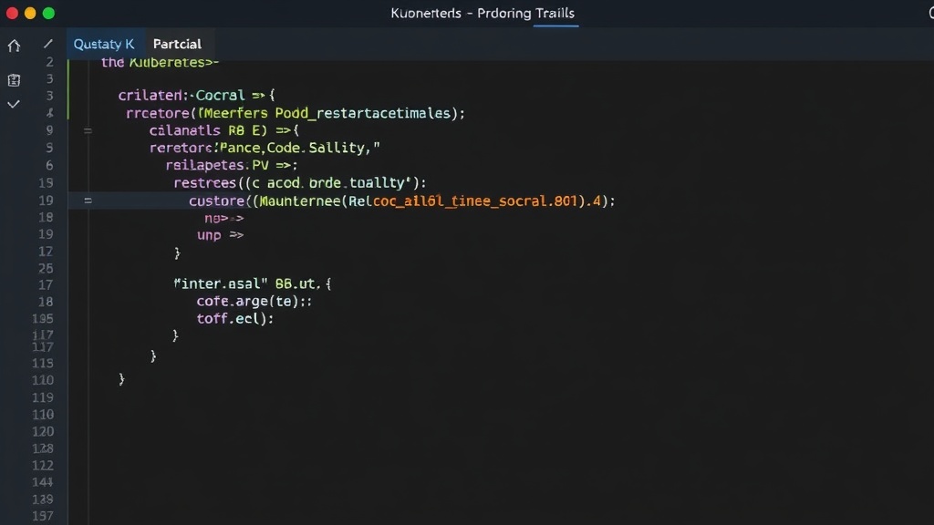Image resolution: width=934 pixels, height=525 pixels.
Task: Click the closing brace after 'toff.ecl):'
Action: 175,335
